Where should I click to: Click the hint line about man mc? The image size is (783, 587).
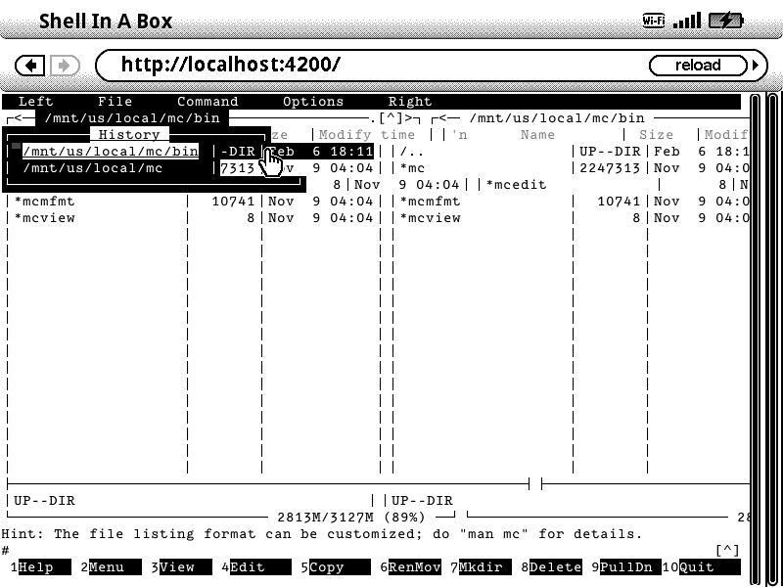(x=321, y=534)
